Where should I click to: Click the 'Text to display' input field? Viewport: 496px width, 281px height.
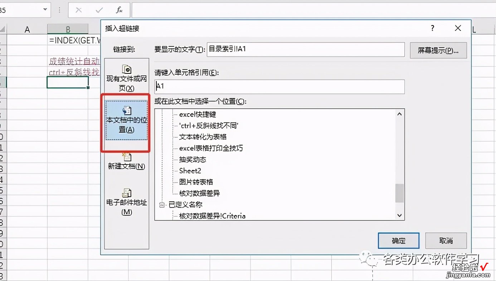point(306,49)
